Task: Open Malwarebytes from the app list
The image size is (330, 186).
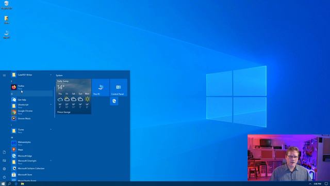Action: coord(31,143)
